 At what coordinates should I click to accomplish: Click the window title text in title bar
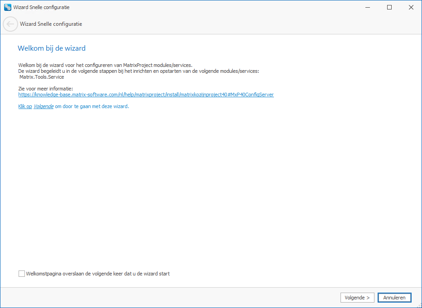point(42,7)
